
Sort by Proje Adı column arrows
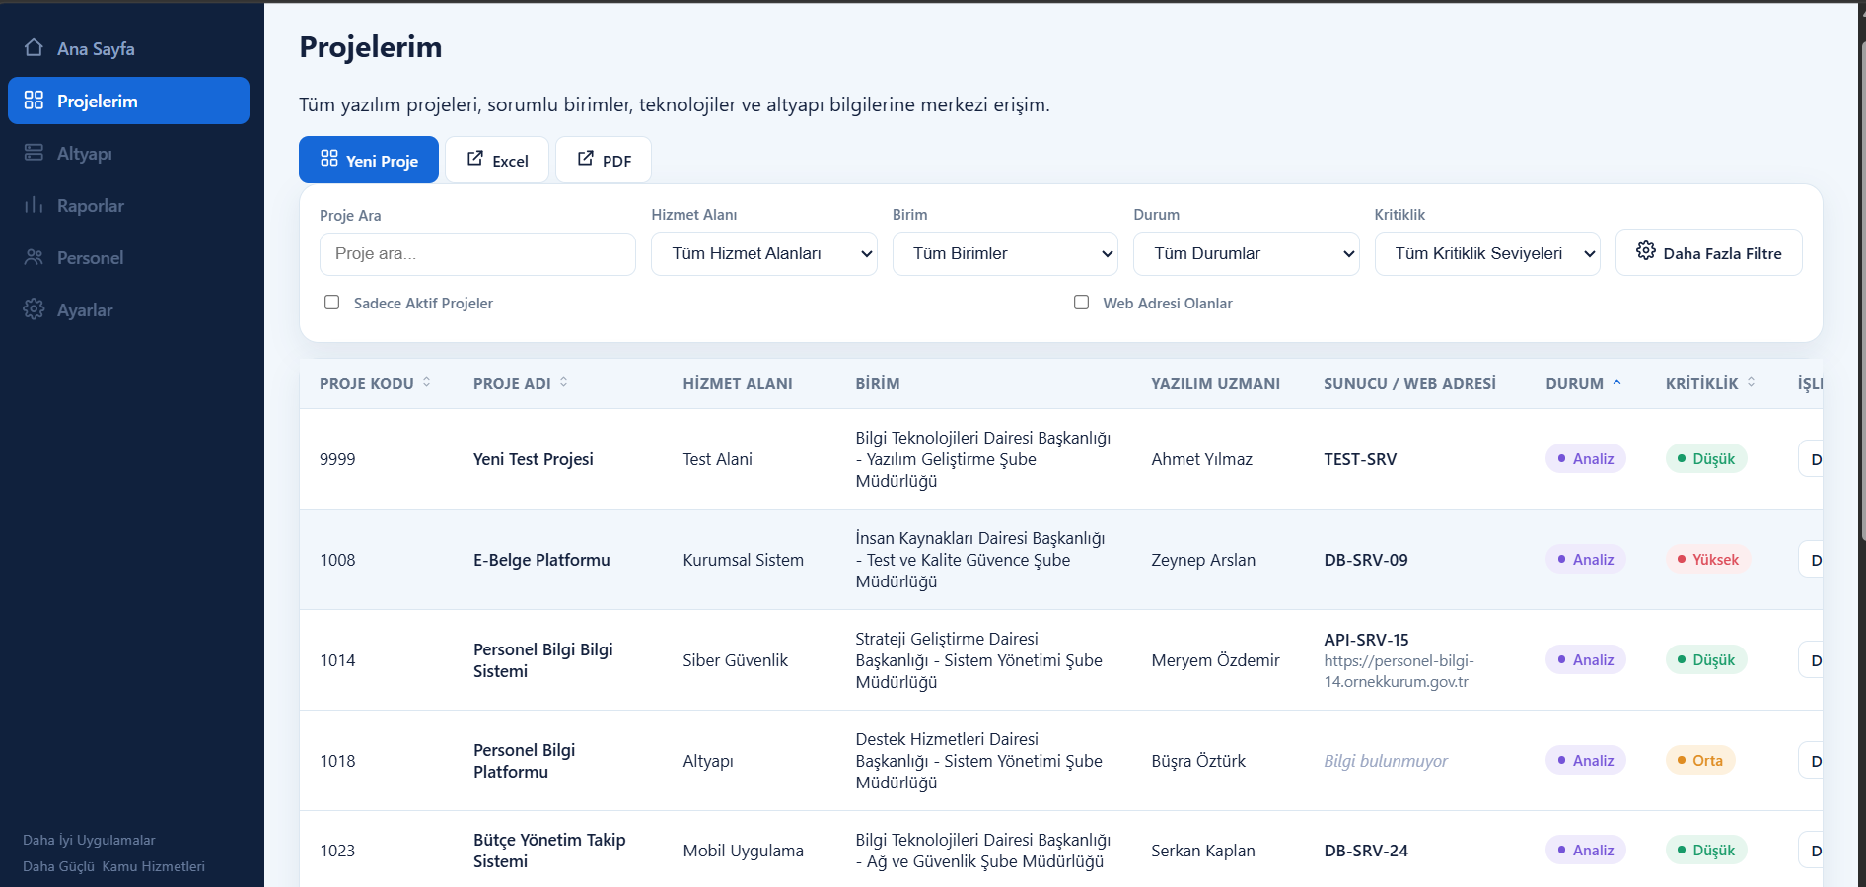pyautogui.click(x=564, y=382)
